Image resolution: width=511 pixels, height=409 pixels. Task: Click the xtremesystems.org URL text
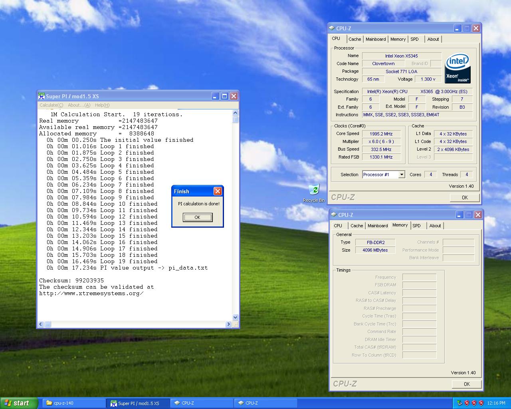pyautogui.click(x=91, y=293)
